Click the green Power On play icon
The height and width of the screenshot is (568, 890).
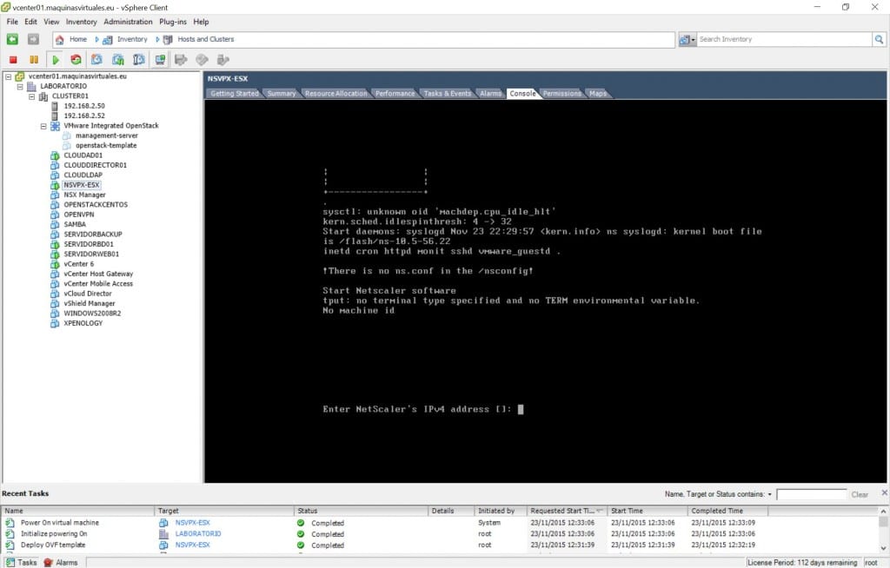pyautogui.click(x=56, y=60)
